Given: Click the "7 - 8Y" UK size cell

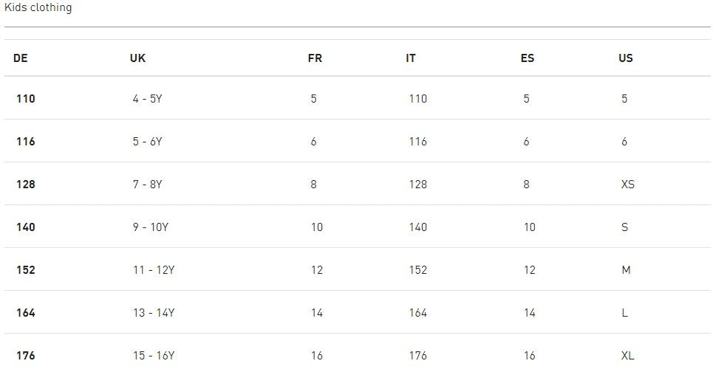Looking at the screenshot, I should click(147, 185).
